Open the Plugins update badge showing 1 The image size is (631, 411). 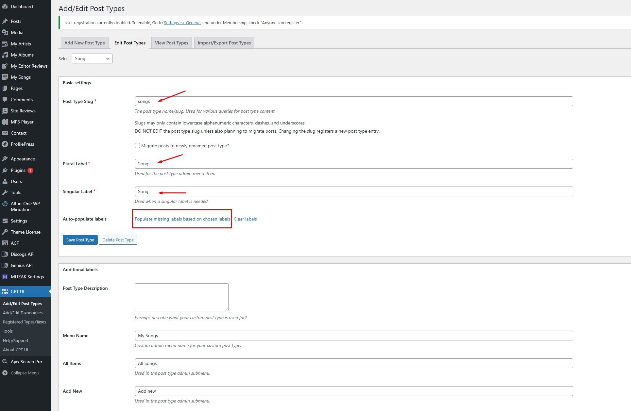click(x=30, y=170)
